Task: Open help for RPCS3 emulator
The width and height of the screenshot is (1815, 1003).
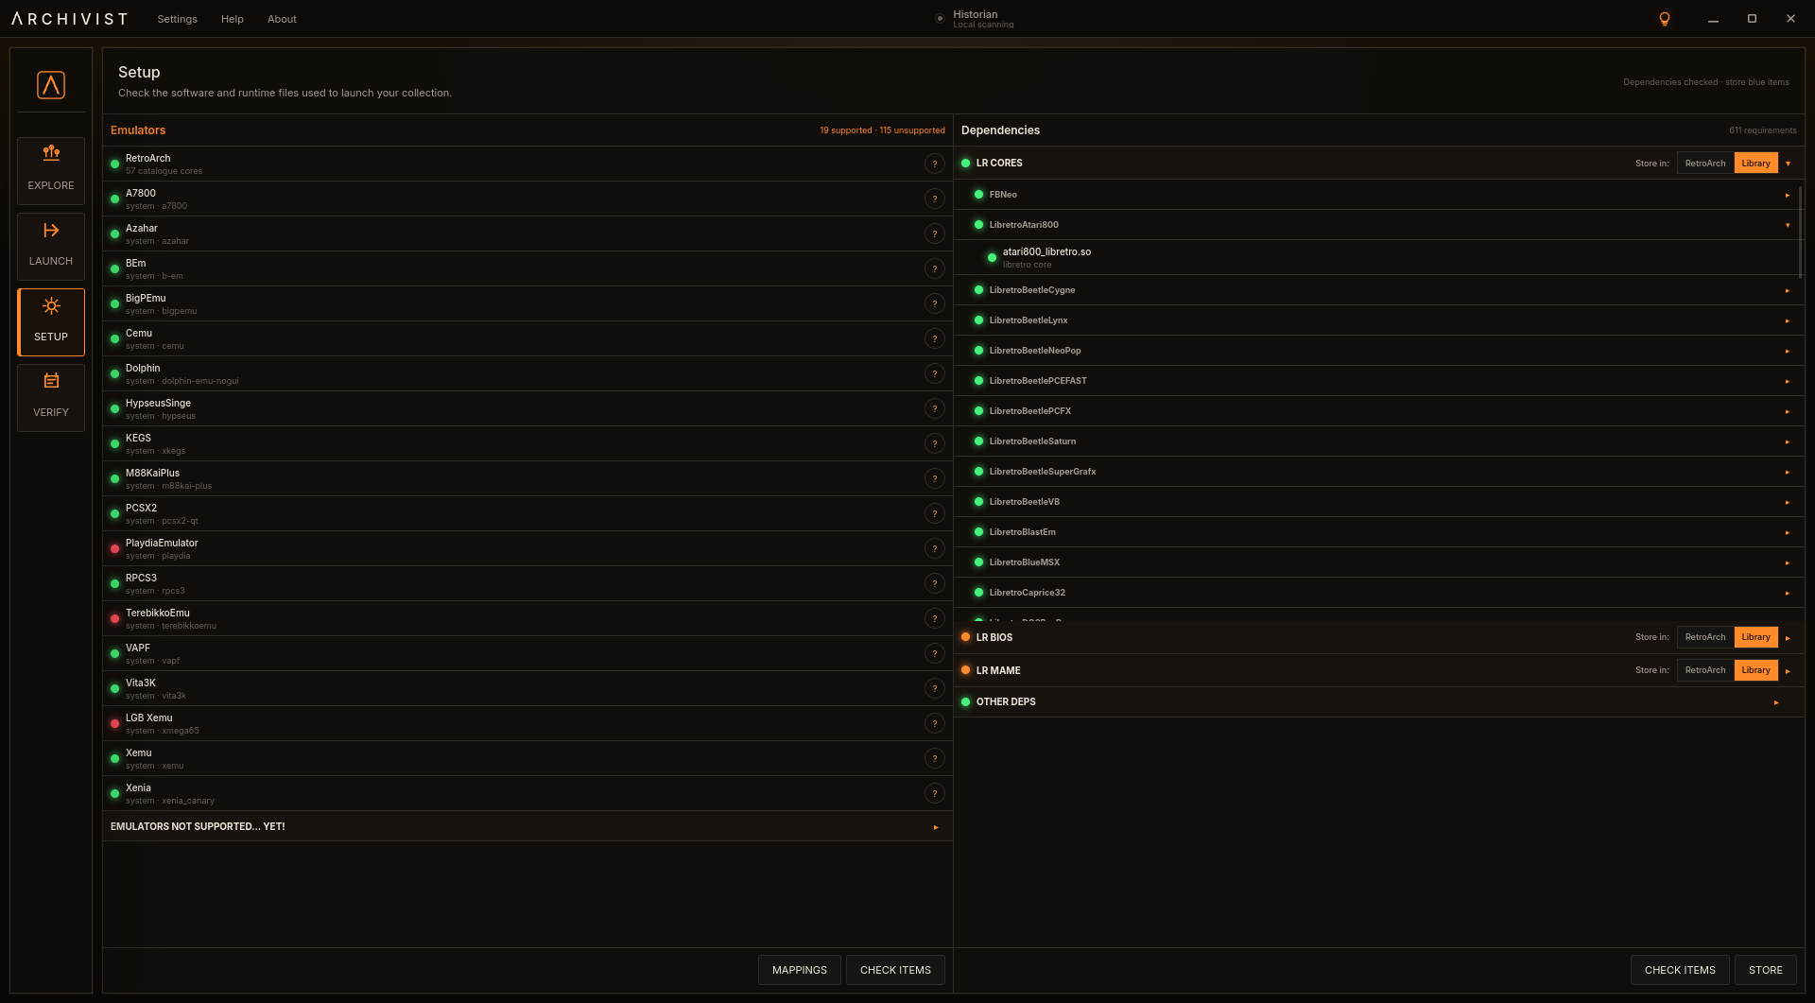Action: tap(935, 583)
